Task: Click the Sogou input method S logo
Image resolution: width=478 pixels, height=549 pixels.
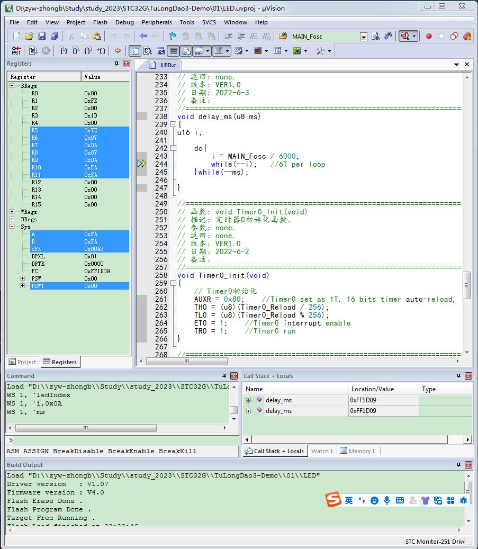Action: [333, 499]
